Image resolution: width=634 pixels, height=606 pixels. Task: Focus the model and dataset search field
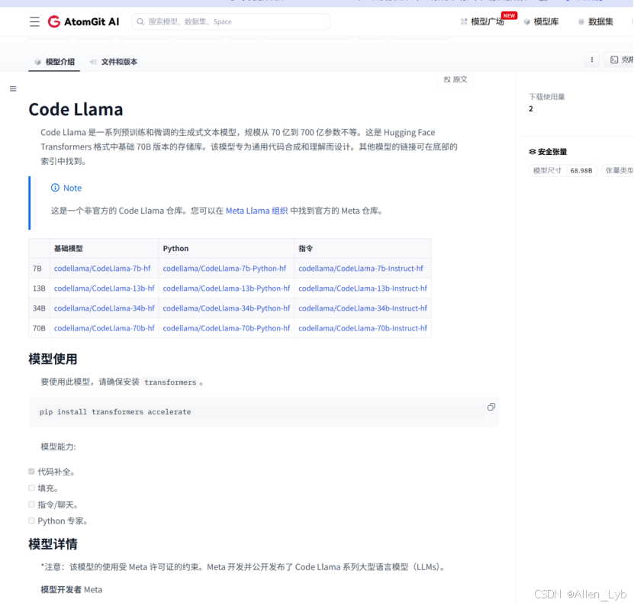pyautogui.click(x=231, y=21)
